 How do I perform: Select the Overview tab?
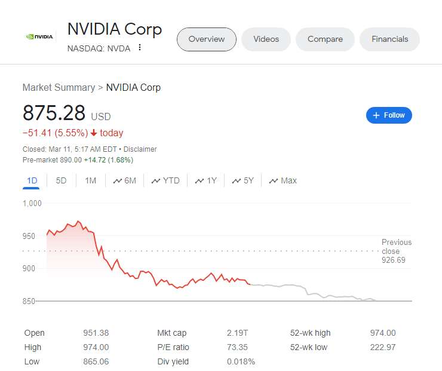point(207,39)
